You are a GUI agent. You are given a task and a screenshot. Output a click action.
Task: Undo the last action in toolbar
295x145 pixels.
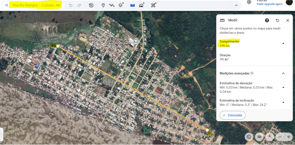pyautogui.click(x=71, y=5)
